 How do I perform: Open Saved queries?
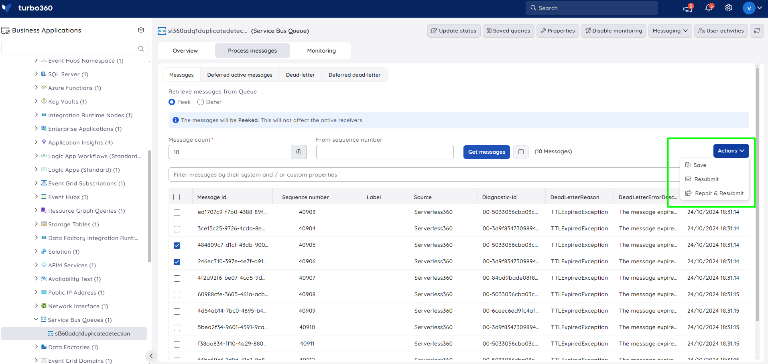coord(508,31)
